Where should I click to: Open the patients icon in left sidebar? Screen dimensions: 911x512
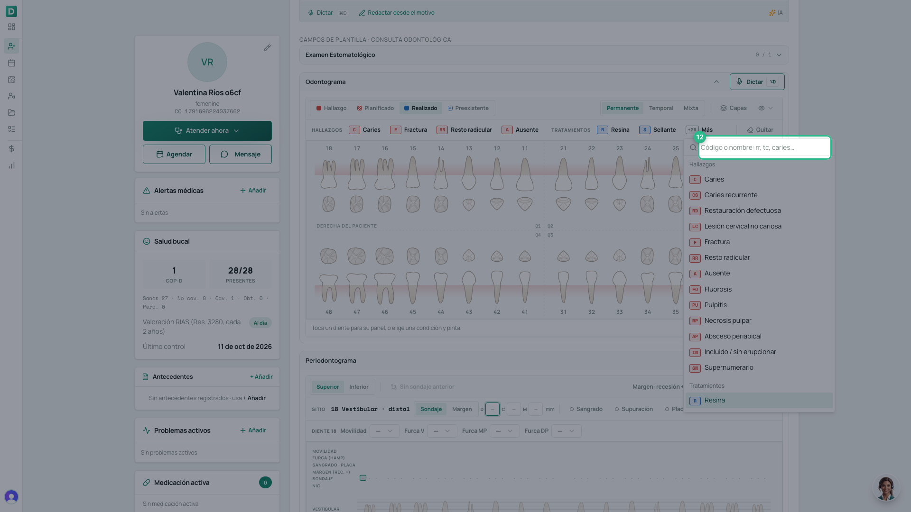[x=11, y=46]
